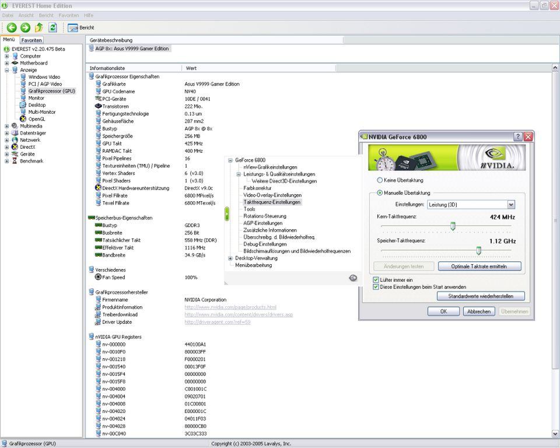Click the DirectX Hardwareunterstützung row icon

[98, 188]
